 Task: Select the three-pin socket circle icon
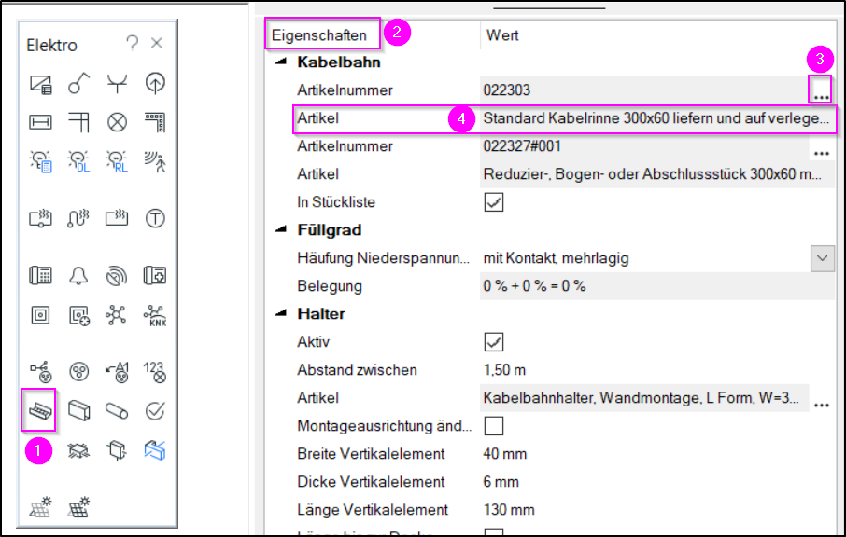[78, 372]
